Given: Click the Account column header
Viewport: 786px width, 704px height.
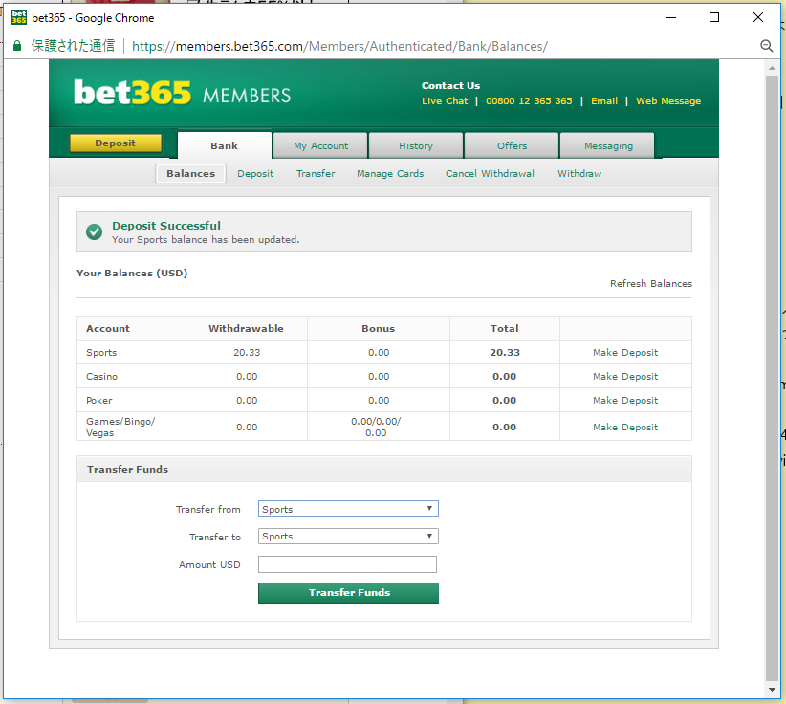Looking at the screenshot, I should coord(108,328).
